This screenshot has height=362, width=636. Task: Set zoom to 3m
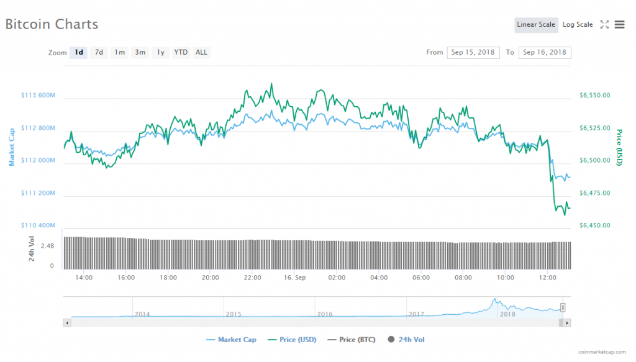pyautogui.click(x=140, y=53)
